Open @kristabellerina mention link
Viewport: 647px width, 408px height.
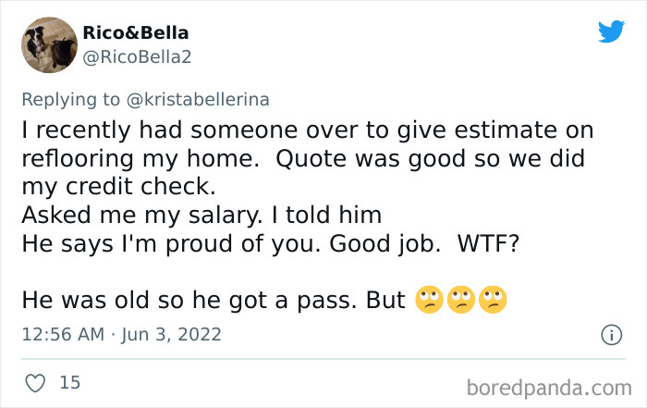tap(198, 100)
